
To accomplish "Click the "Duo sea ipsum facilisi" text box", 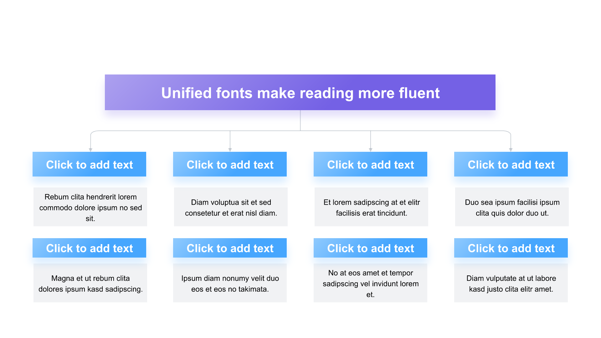I will coord(512,207).
